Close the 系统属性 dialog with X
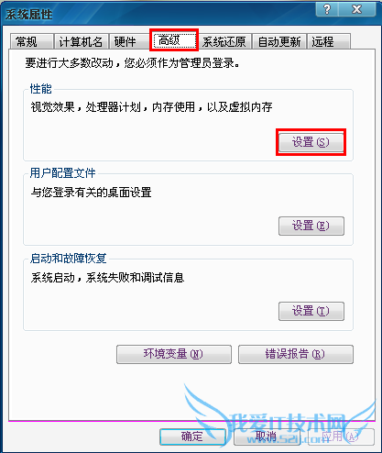The width and height of the screenshot is (382, 453). (x=357, y=9)
